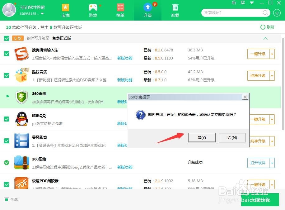Decline update with 否(N) button
Image resolution: width=285 pixels, height=210 pixels.
coord(232,138)
